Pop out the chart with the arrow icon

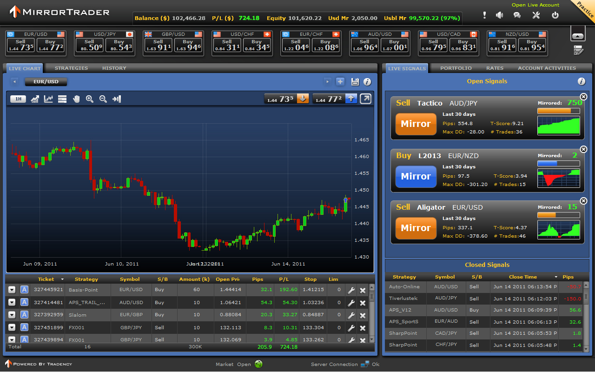[x=366, y=99]
